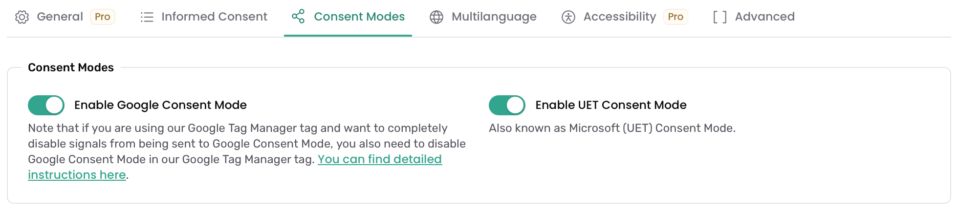
Task: Click the Enable UET Consent Mode label
Action: click(x=611, y=105)
